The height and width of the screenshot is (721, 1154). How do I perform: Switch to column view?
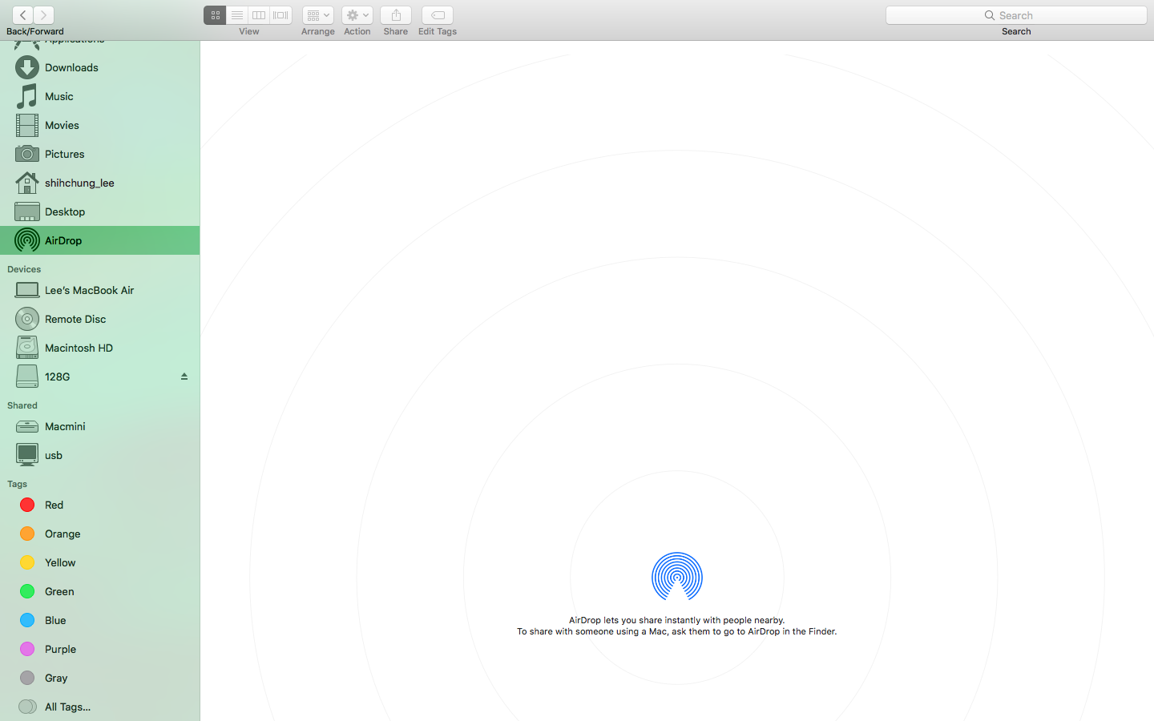[x=258, y=14]
